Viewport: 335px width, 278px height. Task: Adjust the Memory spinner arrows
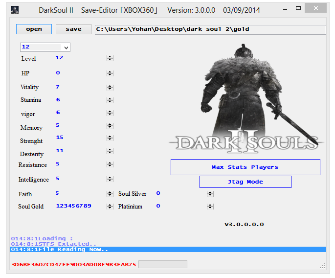pyautogui.click(x=110, y=127)
